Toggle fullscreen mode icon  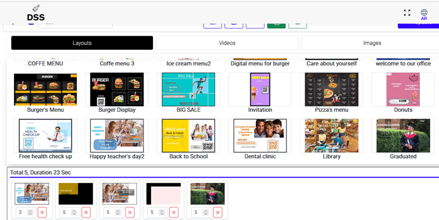click(x=407, y=12)
